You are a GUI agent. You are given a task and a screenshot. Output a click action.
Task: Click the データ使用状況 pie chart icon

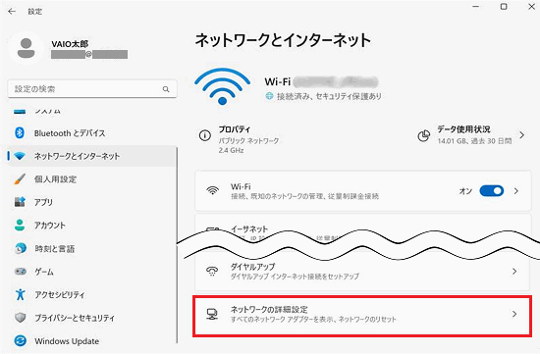point(423,135)
